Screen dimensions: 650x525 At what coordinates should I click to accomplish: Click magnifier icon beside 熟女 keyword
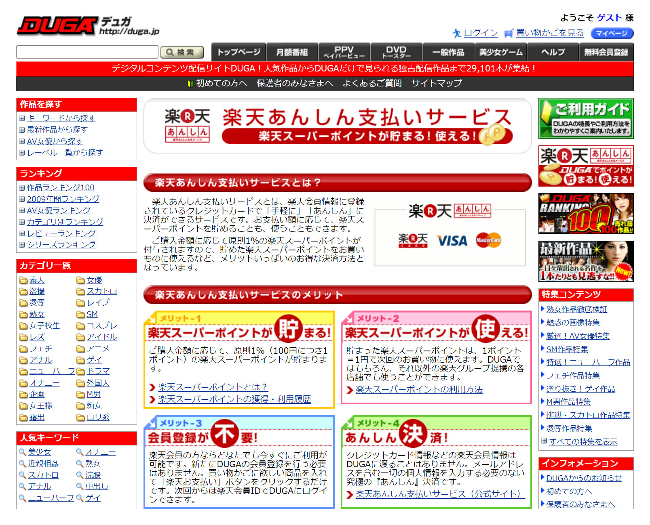[x=80, y=464]
